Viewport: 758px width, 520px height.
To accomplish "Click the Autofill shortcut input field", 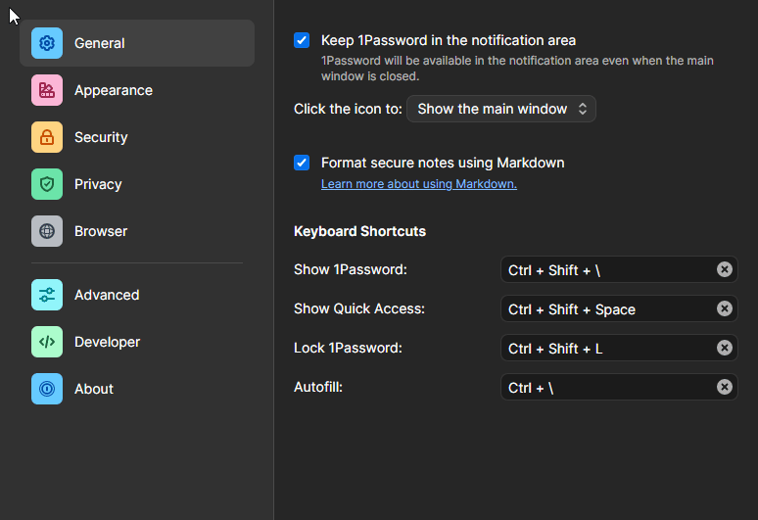I will (x=607, y=387).
